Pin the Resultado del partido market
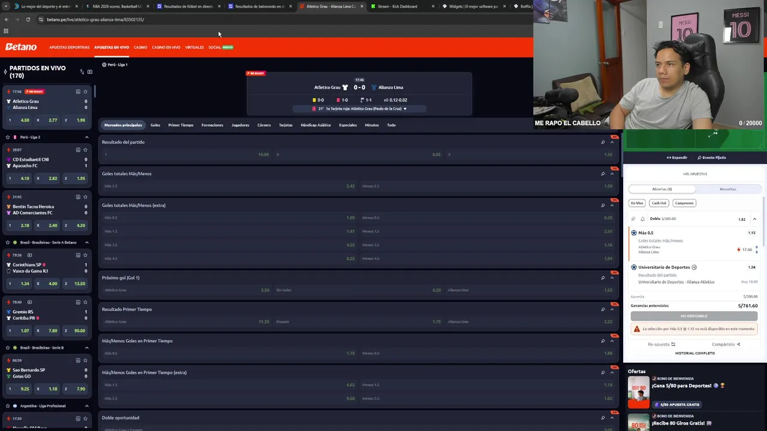This screenshot has height=431, width=767. click(603, 142)
